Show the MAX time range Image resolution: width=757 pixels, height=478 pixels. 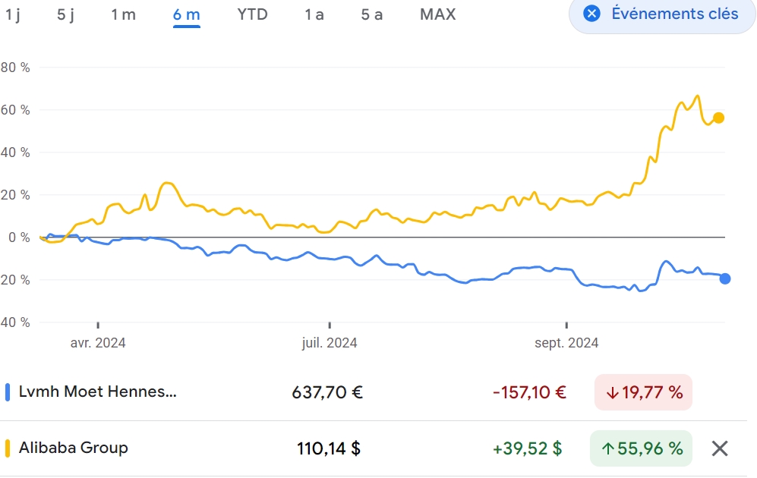pyautogui.click(x=438, y=14)
